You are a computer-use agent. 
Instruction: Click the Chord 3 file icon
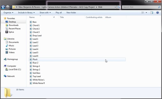31,32
